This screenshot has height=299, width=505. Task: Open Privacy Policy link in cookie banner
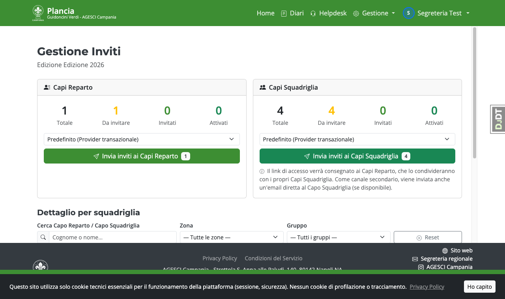tap(427, 287)
